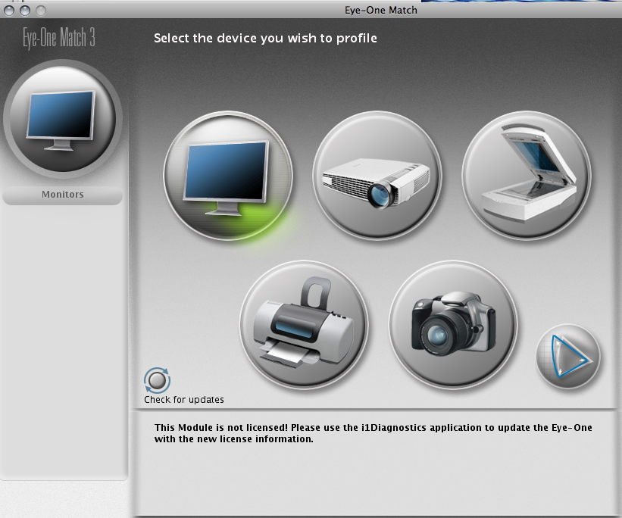Select the digital camera device icon
This screenshot has height=518, width=622.
pos(453,324)
